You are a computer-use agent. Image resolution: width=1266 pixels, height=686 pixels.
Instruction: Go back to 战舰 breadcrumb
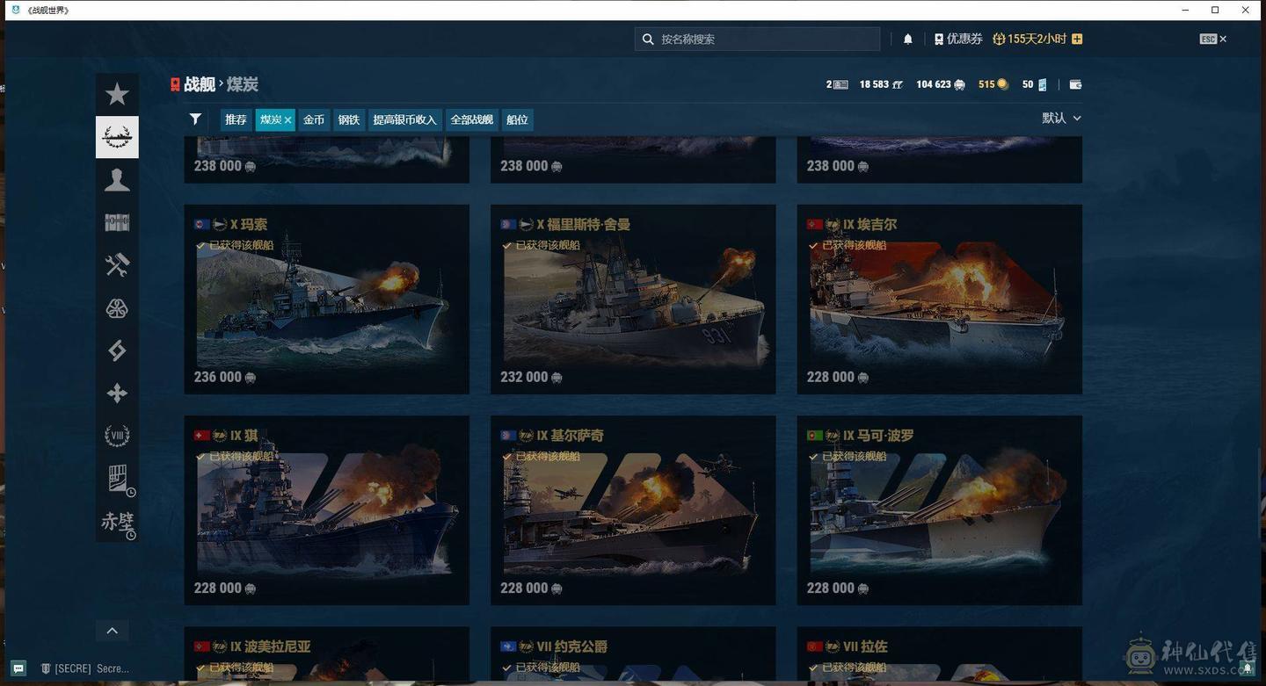pyautogui.click(x=200, y=84)
